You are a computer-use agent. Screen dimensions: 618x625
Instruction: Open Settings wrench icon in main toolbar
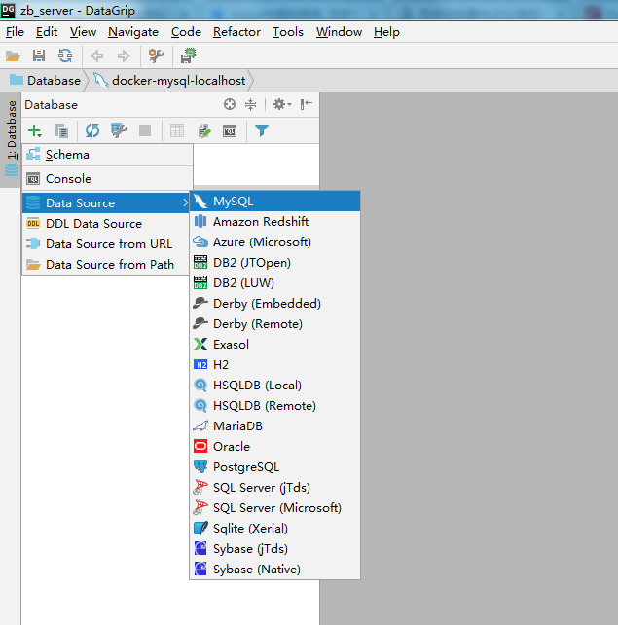[x=156, y=55]
